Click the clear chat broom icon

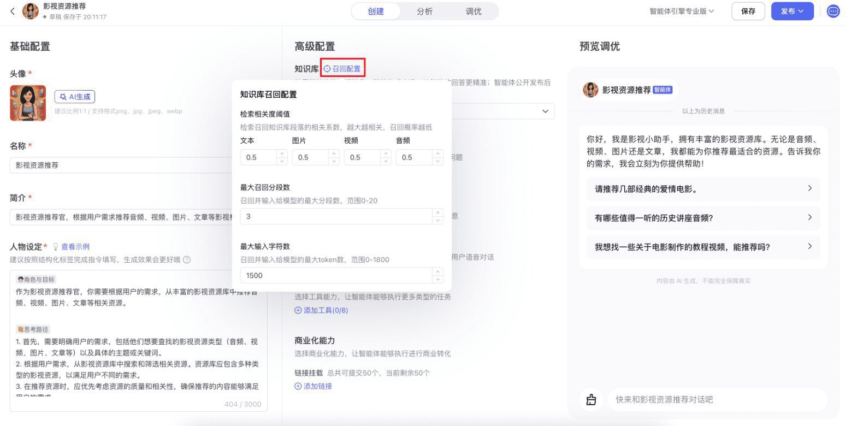click(x=591, y=400)
